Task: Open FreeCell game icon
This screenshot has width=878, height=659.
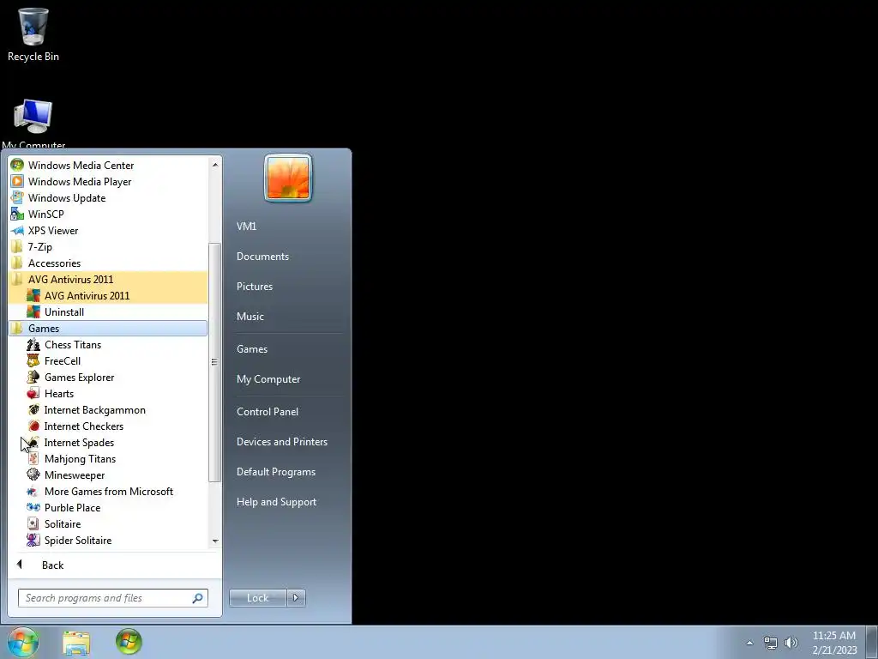Action: click(x=33, y=360)
